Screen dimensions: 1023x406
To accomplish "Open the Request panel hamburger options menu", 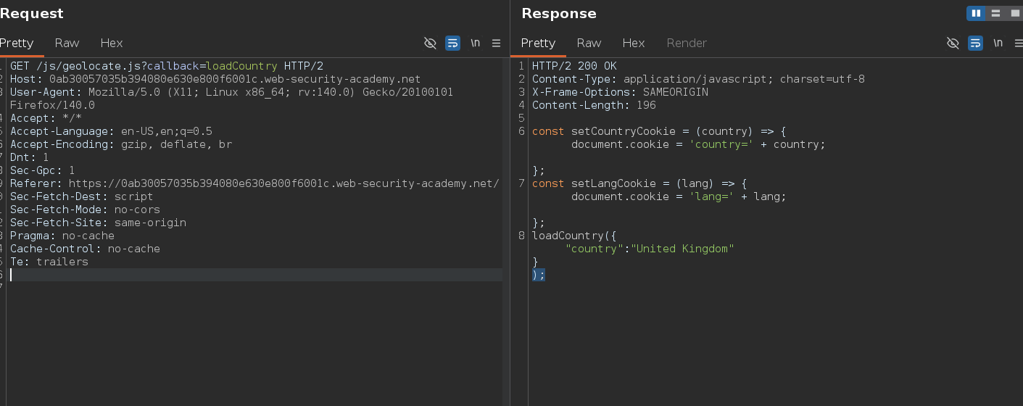I will (497, 43).
